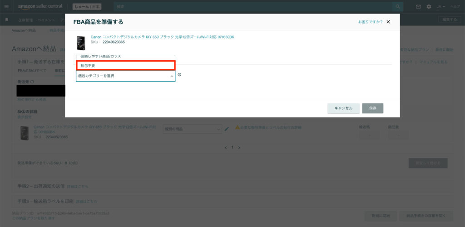Image resolution: width=465 pixels, height=227 pixels.
Task: Open the 在庫管理 menu
Action: [25, 20]
